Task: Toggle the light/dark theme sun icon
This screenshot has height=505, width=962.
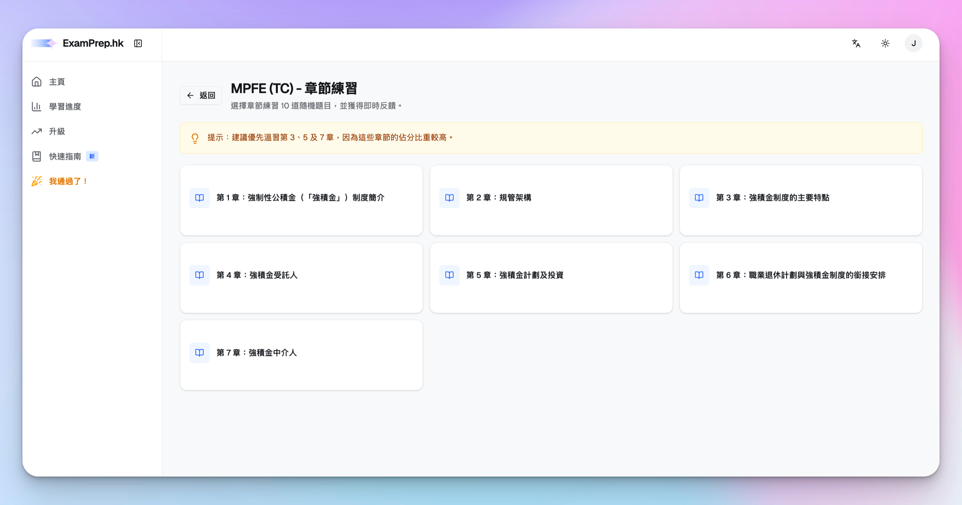Action: [885, 43]
